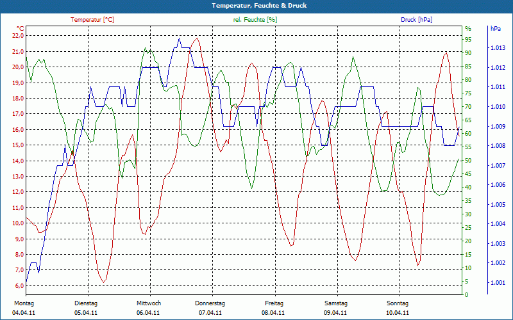Click the '12,0' temperature axis value
Screen dimensions: 513x320
(x=18, y=192)
